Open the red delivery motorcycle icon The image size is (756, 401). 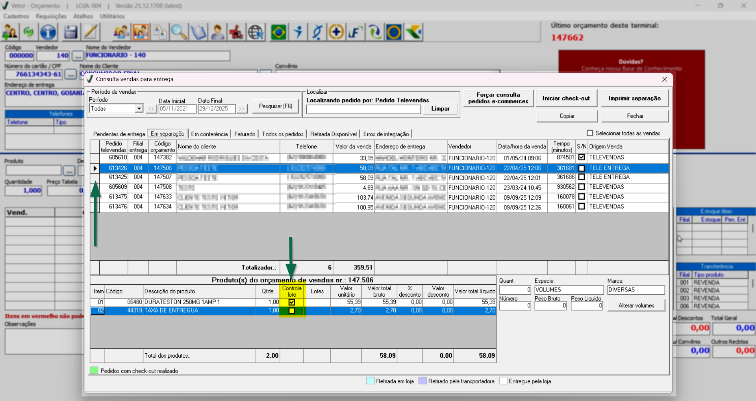point(236,32)
